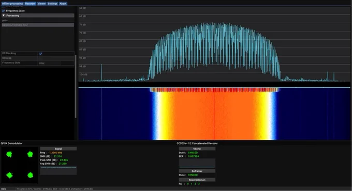Click the orange waterfall display

tap(214, 114)
